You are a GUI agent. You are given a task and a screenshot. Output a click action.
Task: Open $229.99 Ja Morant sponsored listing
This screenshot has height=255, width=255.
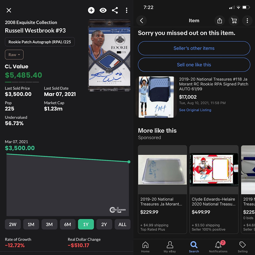point(162,189)
